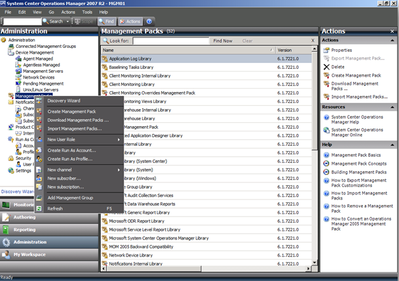Select Connected Management Groups tree node
The height and width of the screenshot is (281, 399).
coord(46,46)
